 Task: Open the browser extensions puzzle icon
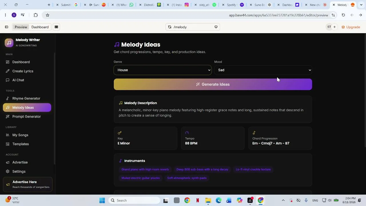35,15
